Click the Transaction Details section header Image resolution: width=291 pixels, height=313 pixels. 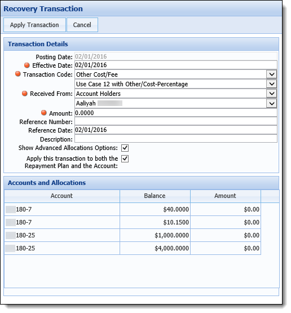(142, 44)
